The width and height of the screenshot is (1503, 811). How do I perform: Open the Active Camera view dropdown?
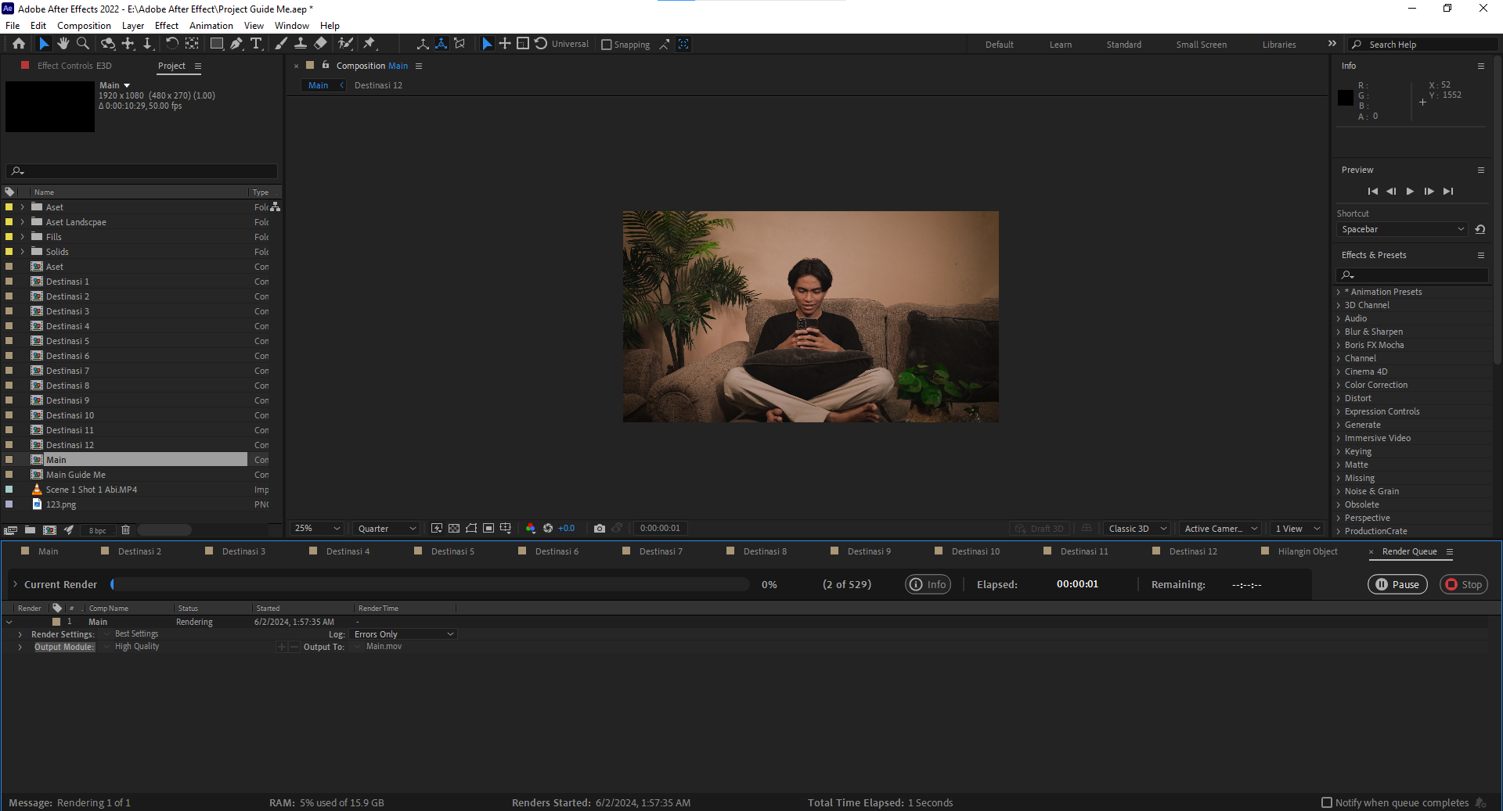click(x=1220, y=529)
